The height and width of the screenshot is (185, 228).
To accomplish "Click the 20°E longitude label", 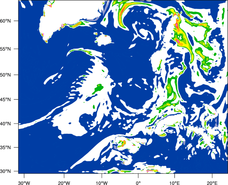I will [x=212, y=183].
